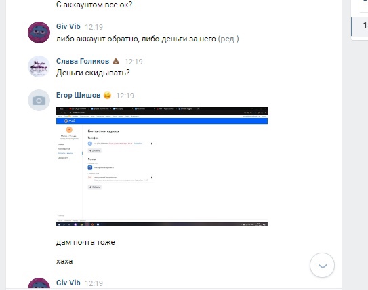The height and width of the screenshot is (290, 368).
Task: Click the smiley emoji next to Егор Шишов
Action: [x=107, y=96]
